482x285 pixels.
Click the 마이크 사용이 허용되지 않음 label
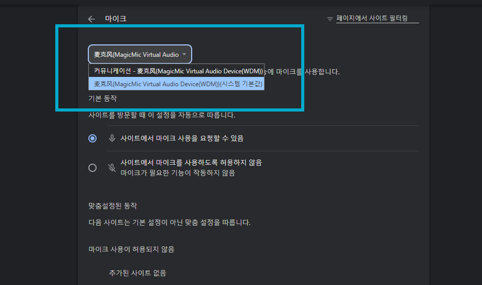(132, 249)
